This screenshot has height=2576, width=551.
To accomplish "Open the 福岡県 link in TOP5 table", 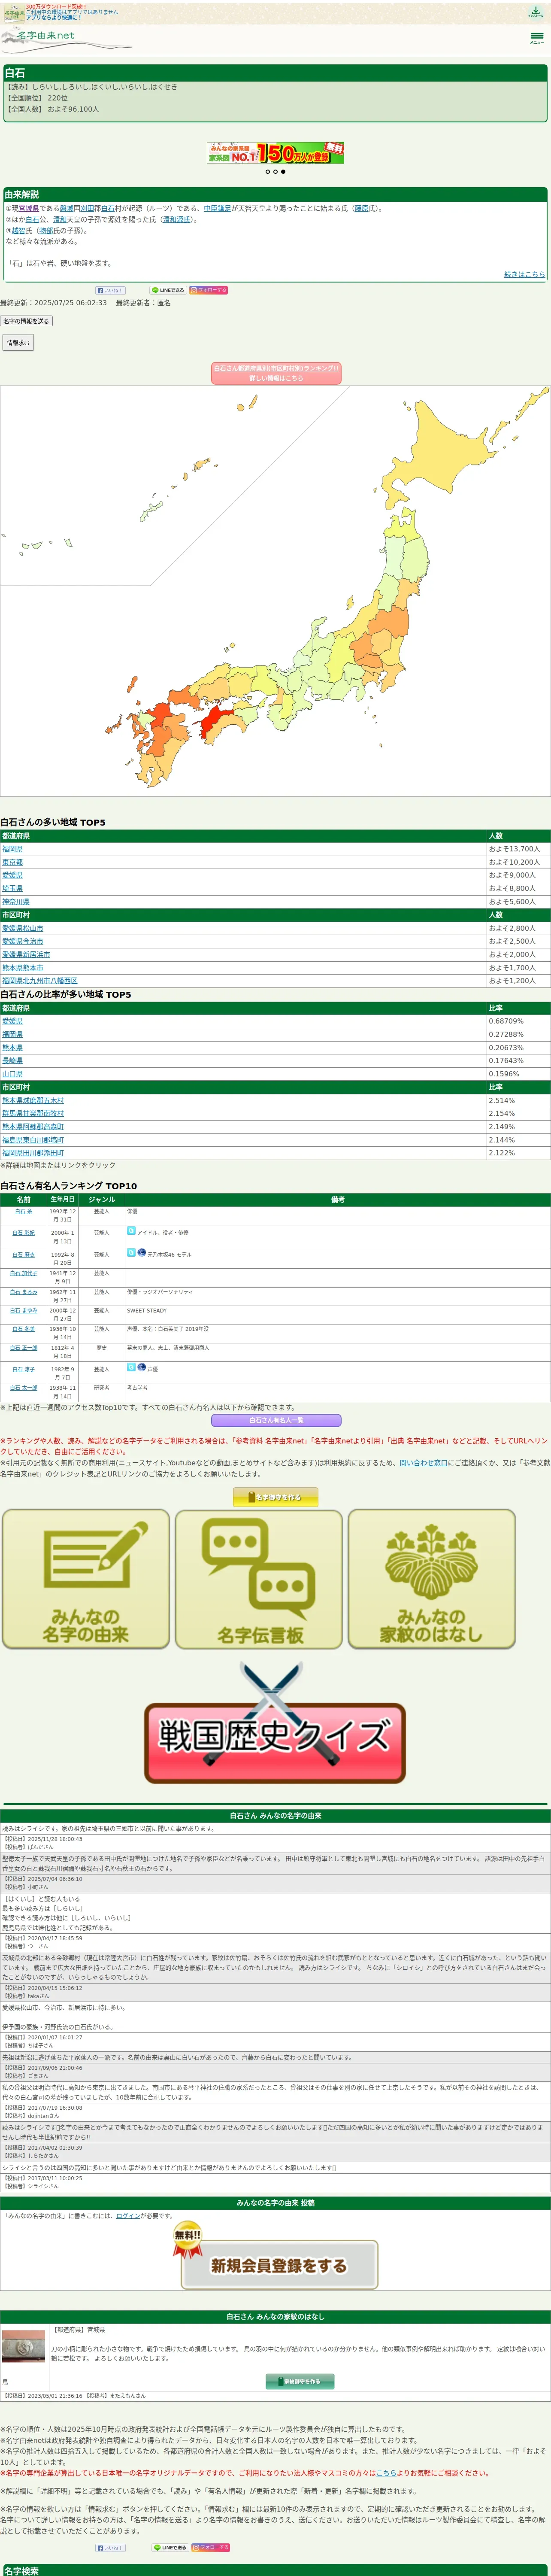I will (x=12, y=849).
